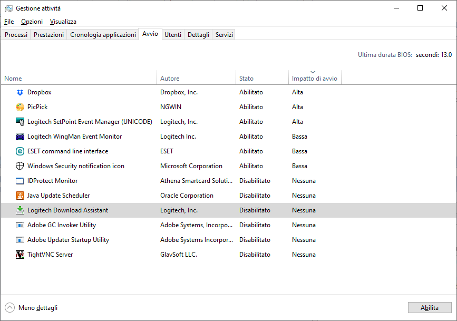Click the TightVNC Server icon
Image resolution: width=457 pixels, height=321 pixels.
point(20,255)
